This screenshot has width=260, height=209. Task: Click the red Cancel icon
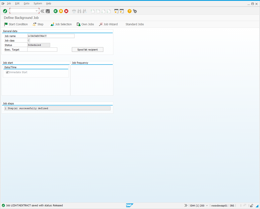(66, 11)
